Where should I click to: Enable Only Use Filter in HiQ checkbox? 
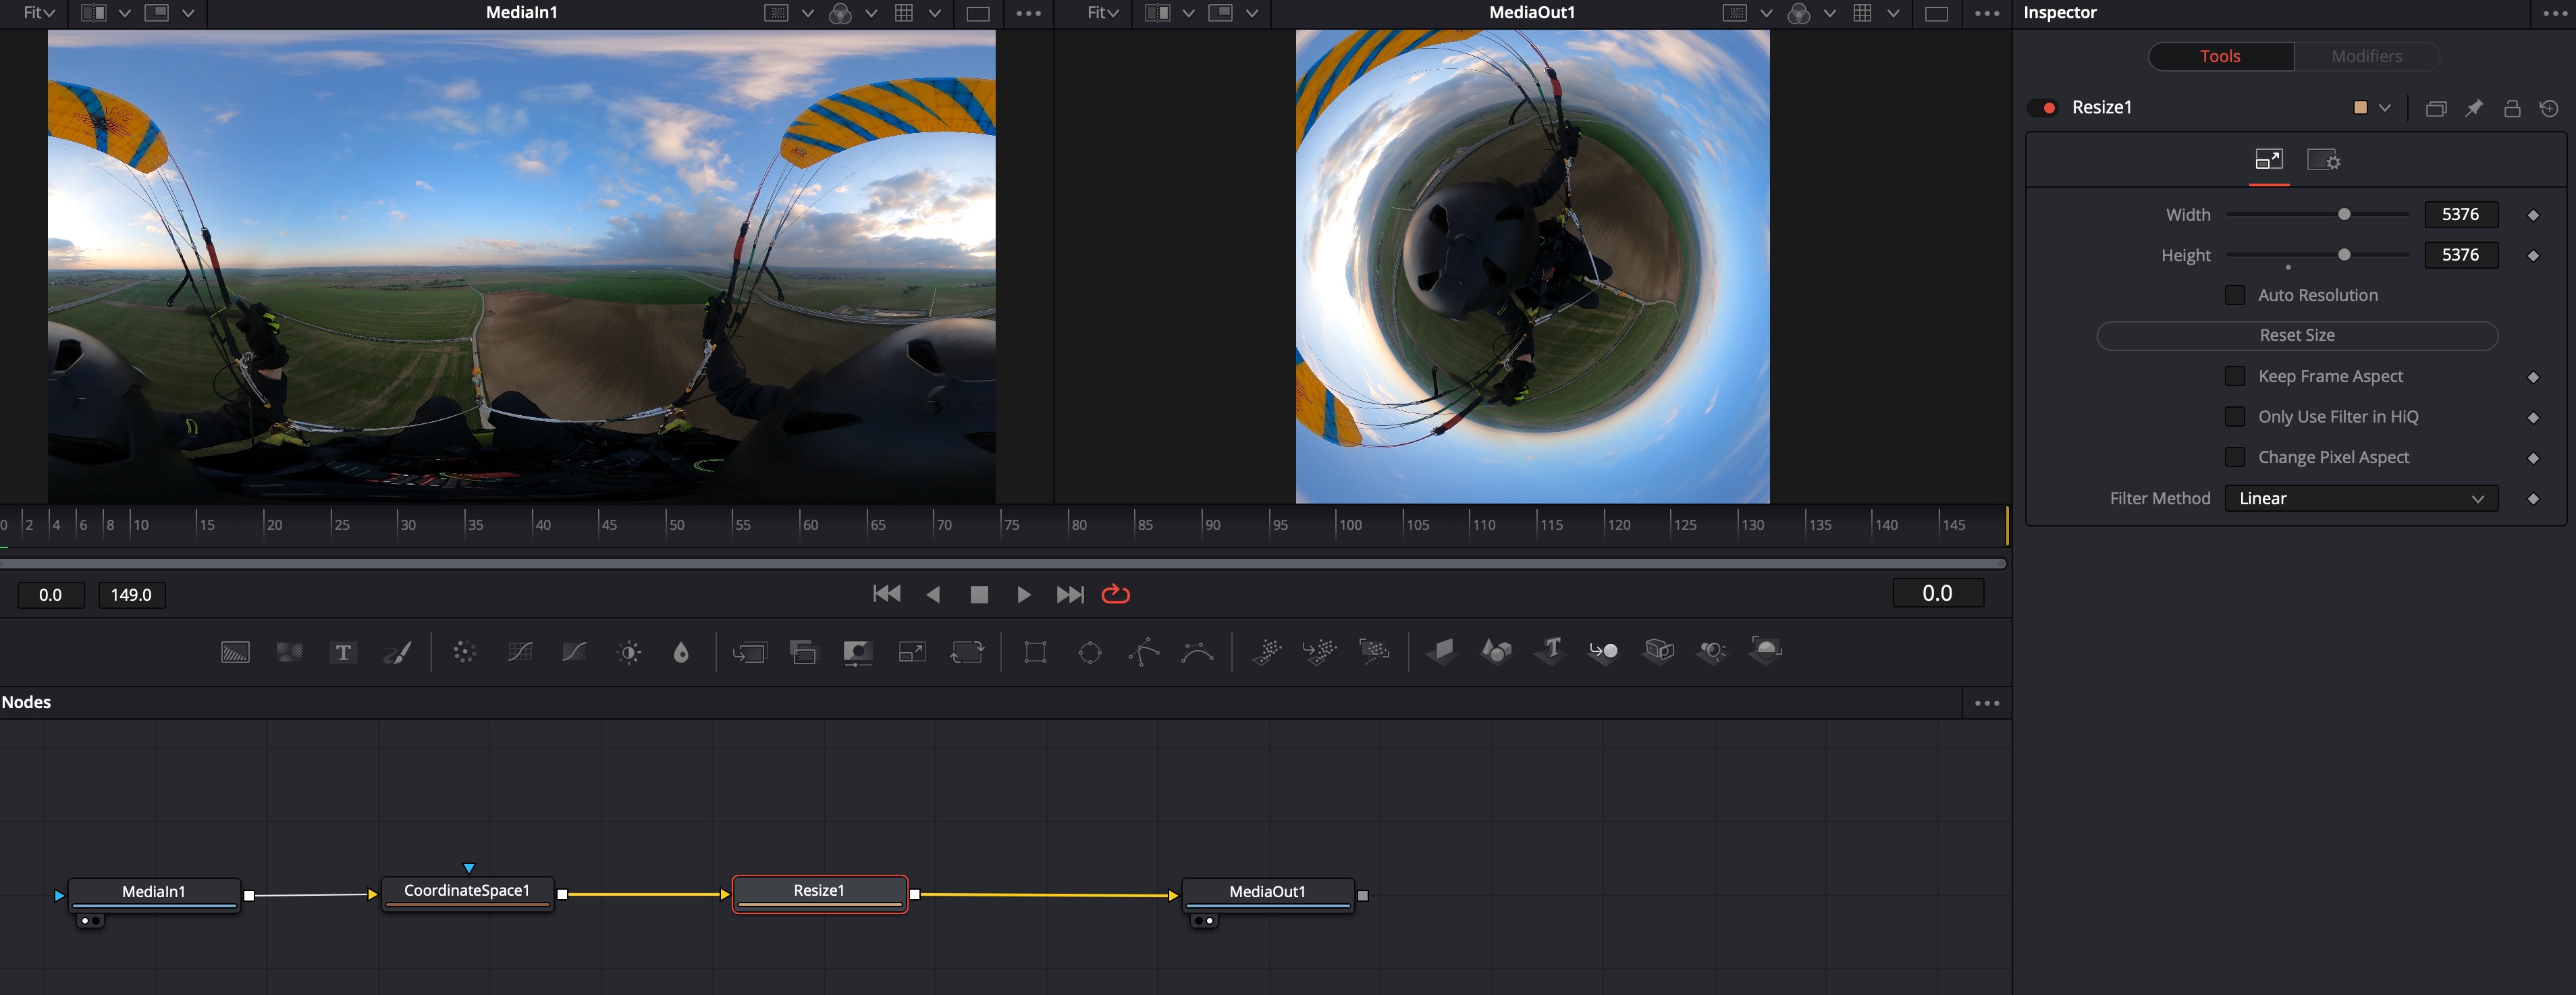pyautogui.click(x=2234, y=417)
